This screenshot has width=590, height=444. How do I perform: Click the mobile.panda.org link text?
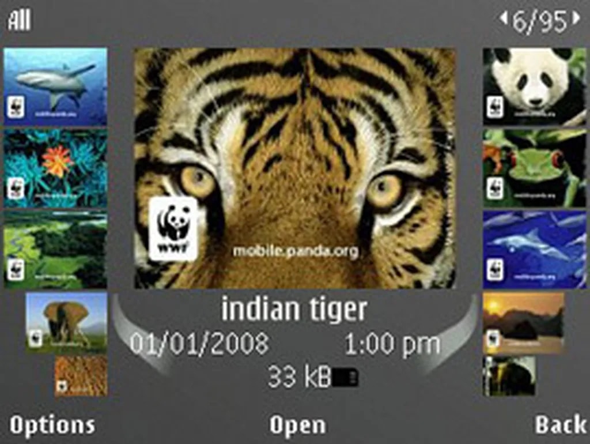click(296, 251)
